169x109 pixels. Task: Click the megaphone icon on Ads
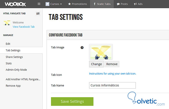pyautogui.click(x=135, y=4)
